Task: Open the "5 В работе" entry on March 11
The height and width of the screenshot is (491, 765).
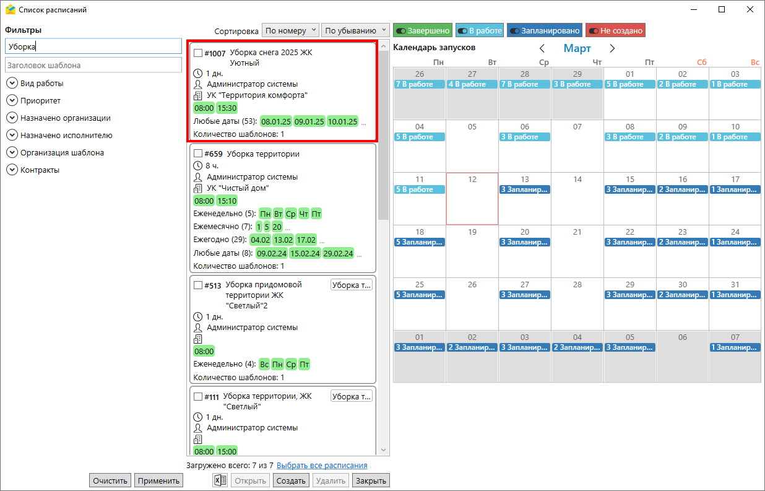Action: [x=419, y=189]
